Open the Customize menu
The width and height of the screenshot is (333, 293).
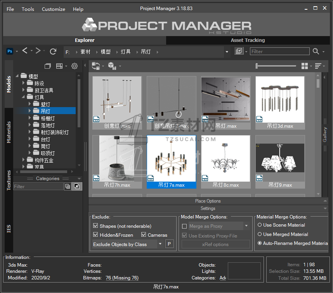[x=53, y=9]
